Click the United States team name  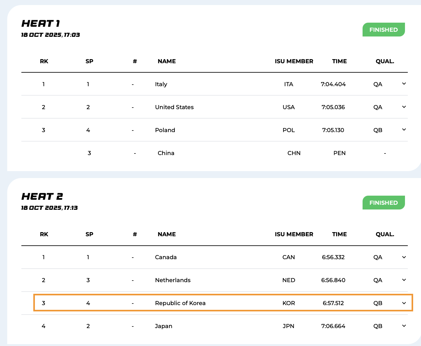174,107
